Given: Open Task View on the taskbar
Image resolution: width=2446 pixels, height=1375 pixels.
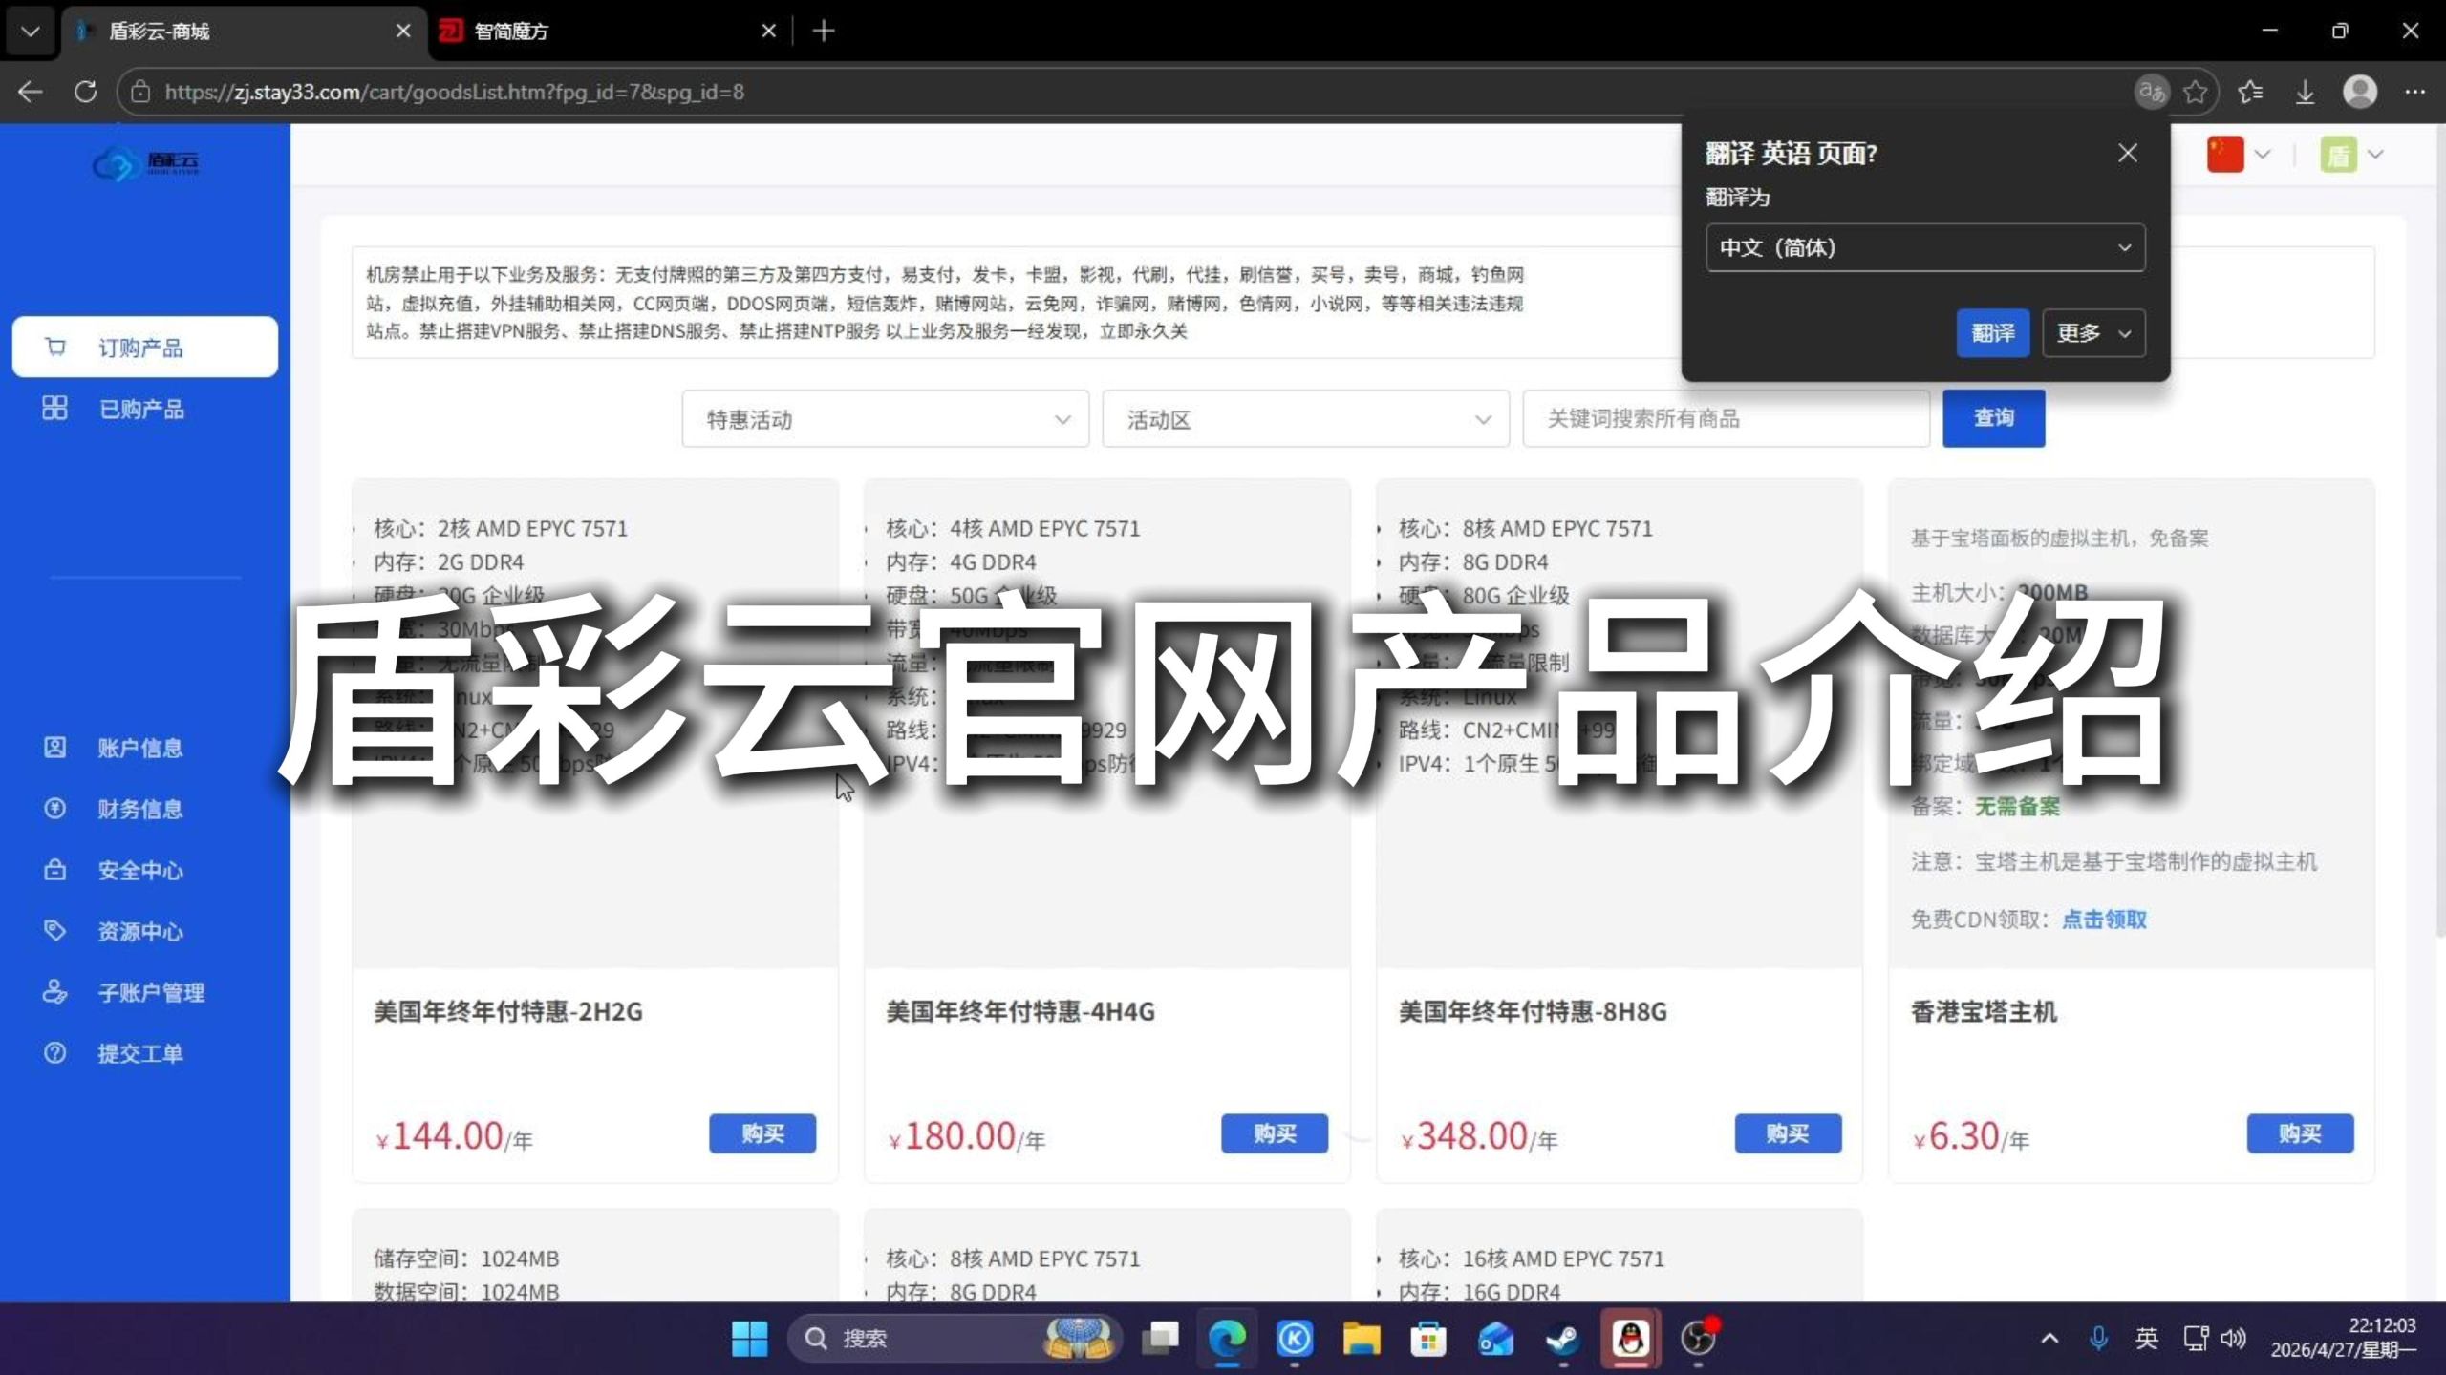Looking at the screenshot, I should (x=1161, y=1339).
